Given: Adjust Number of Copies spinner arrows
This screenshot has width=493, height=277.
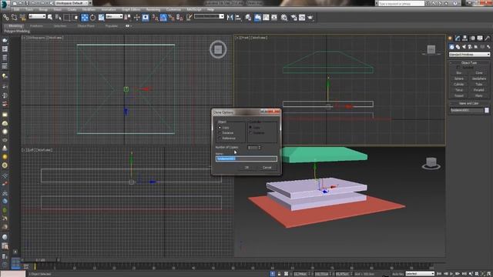Looking at the screenshot, I should [x=260, y=147].
